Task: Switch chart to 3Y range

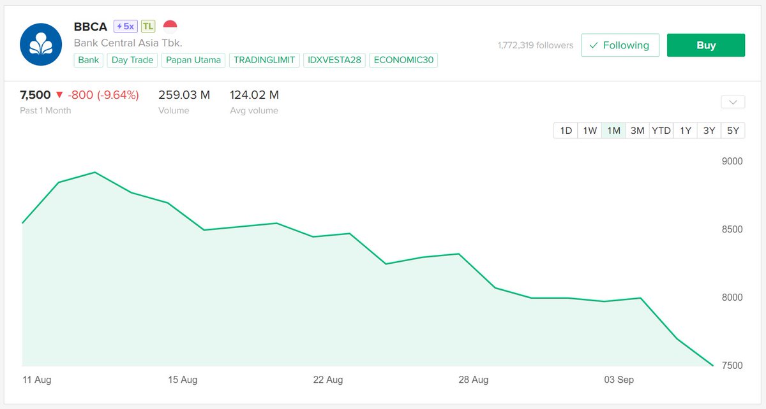Action: coord(709,131)
